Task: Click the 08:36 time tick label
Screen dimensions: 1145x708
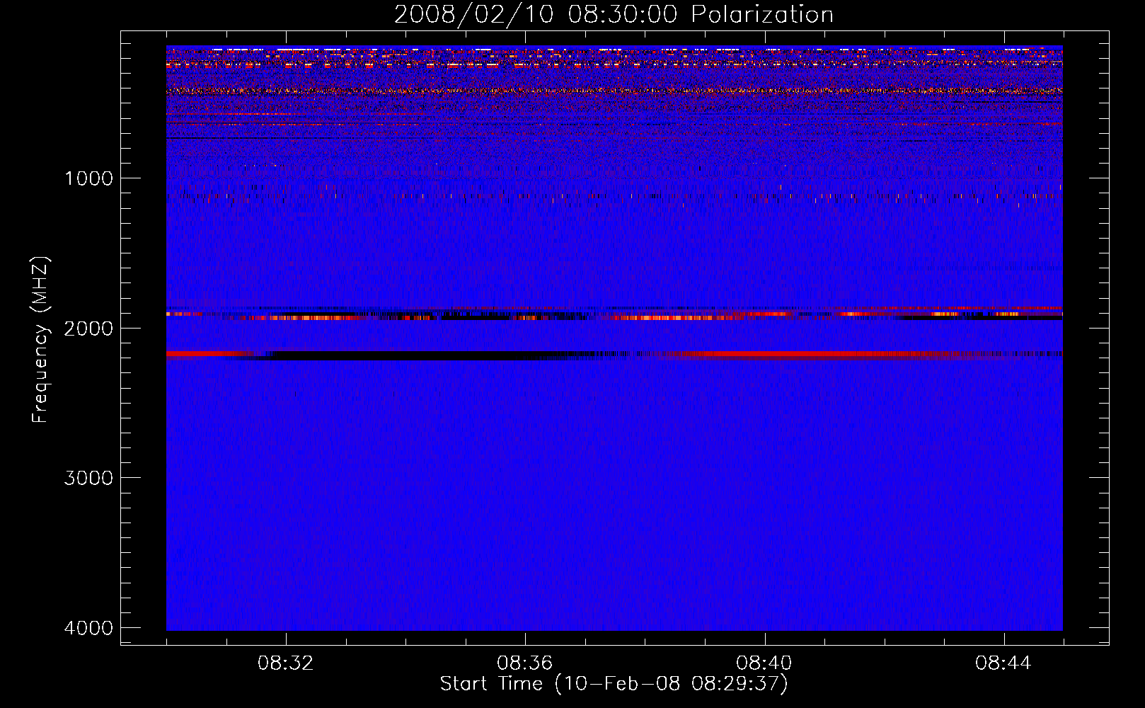Action: (525, 663)
